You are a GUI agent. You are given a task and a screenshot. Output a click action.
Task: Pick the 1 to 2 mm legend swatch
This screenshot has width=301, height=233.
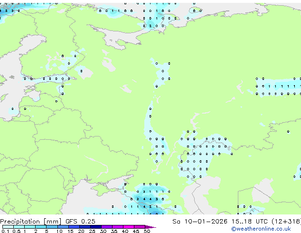coord(30,227)
